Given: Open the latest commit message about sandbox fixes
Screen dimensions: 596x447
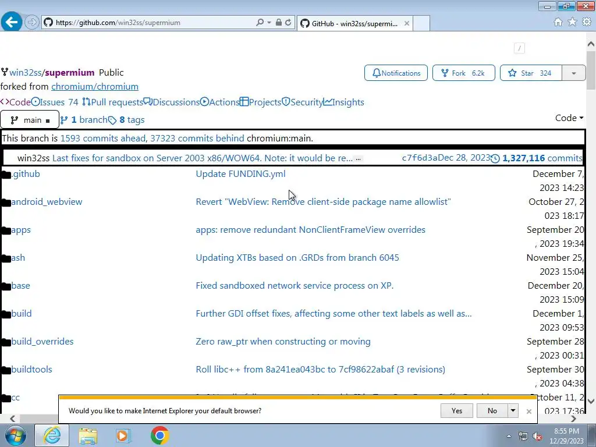Looking at the screenshot, I should 202,158.
